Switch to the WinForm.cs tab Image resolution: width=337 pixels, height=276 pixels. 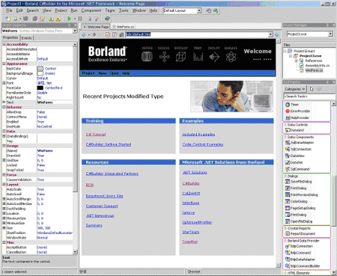(124, 27)
